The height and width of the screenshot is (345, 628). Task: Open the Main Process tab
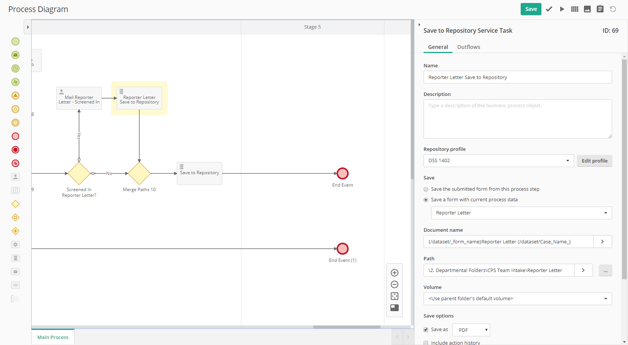53,337
